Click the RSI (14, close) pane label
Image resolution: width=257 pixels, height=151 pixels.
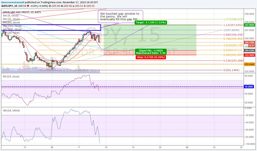tap(11, 76)
